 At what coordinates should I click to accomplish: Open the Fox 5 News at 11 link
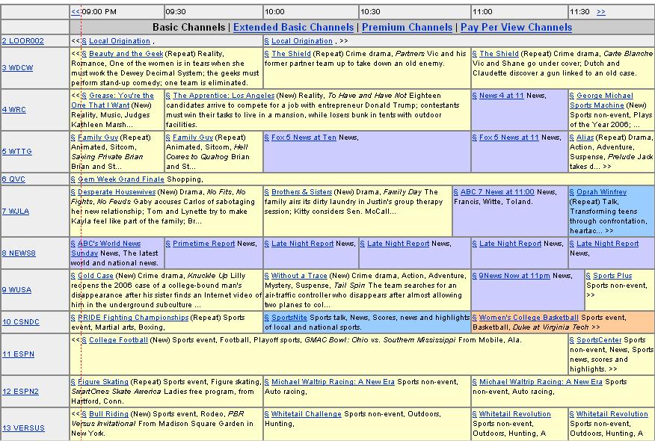point(508,138)
